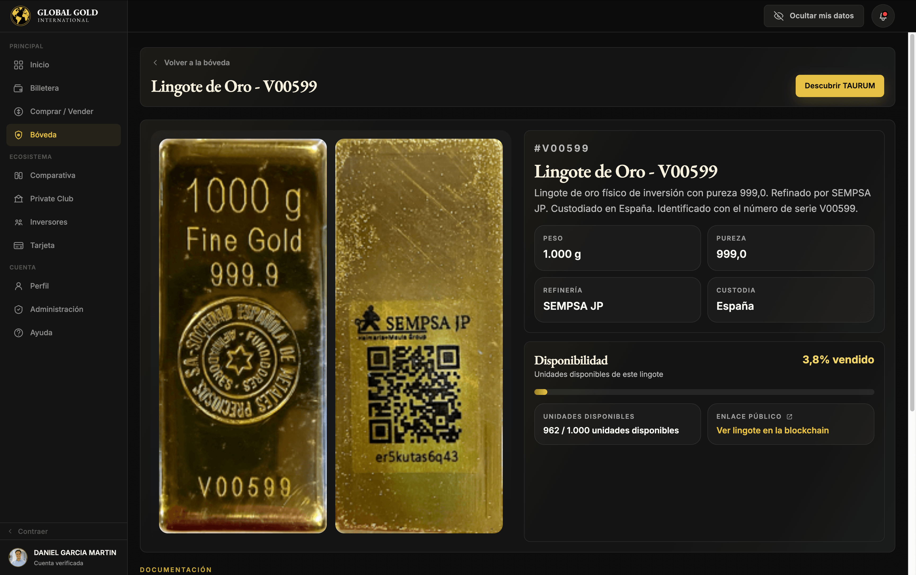916x575 pixels.
Task: Open notifications bell icon
Action: pyautogui.click(x=883, y=16)
